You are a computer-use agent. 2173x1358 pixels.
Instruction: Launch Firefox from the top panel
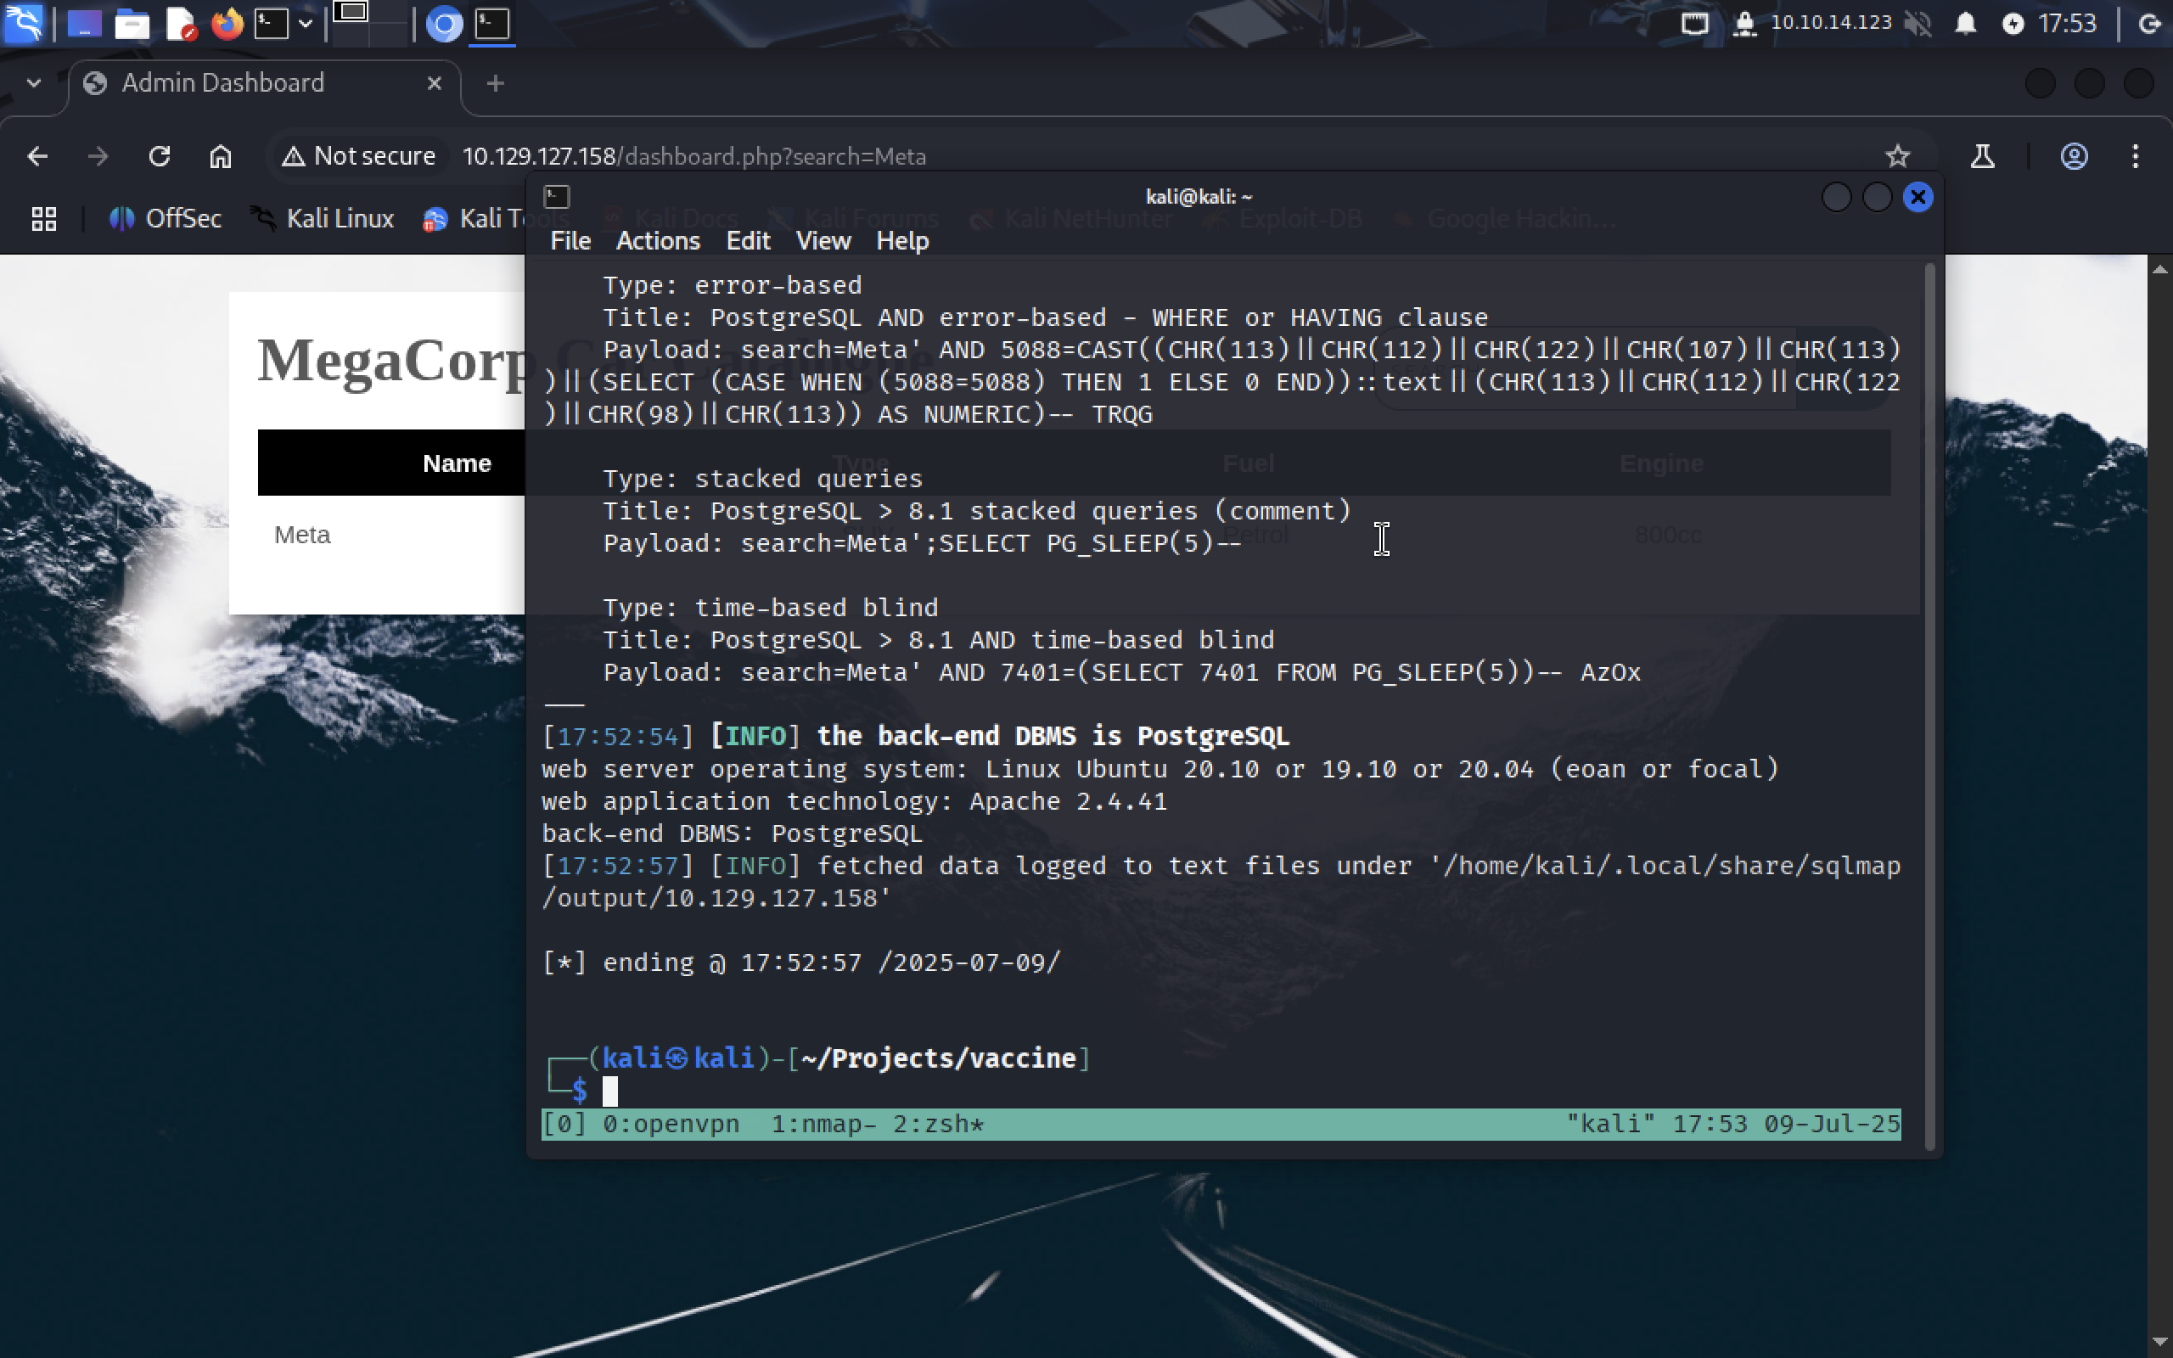227,24
